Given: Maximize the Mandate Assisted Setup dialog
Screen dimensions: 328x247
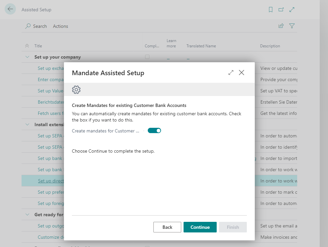Looking at the screenshot, I should pos(231,73).
